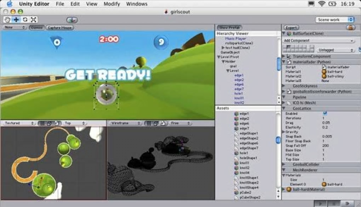
Task: Select the scale tool
Action: tap(33, 19)
